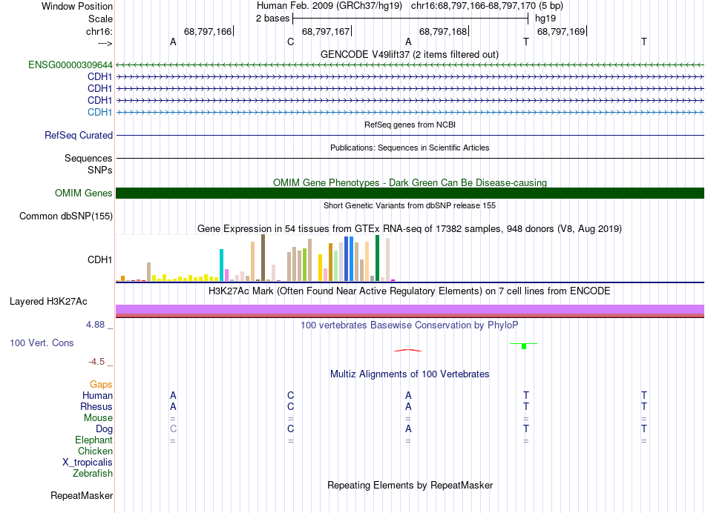Viewport: 705px width, 513px height.
Task: Click the tall dark brown GTEx expression bar
Action: [263, 258]
